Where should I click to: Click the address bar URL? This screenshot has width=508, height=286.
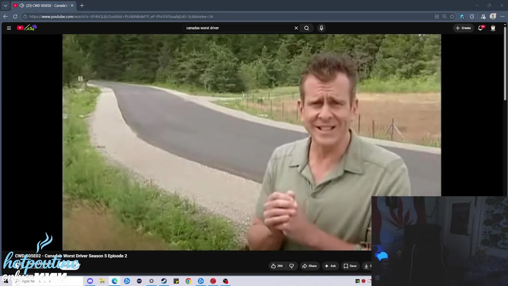[x=121, y=17]
